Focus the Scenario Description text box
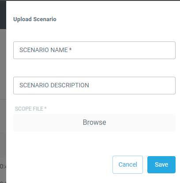Image resolution: width=180 pixels, height=183 pixels. click(94, 86)
